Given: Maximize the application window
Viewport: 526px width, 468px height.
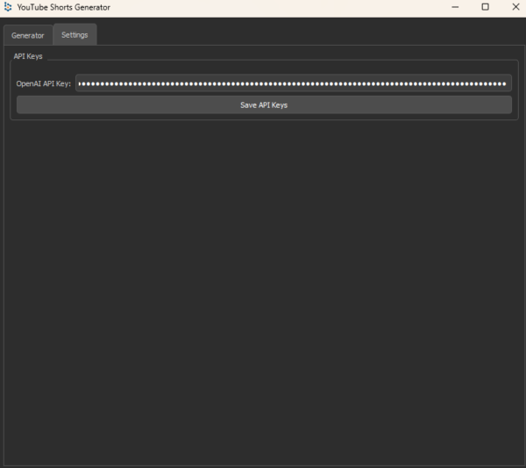Looking at the screenshot, I should click(486, 7).
